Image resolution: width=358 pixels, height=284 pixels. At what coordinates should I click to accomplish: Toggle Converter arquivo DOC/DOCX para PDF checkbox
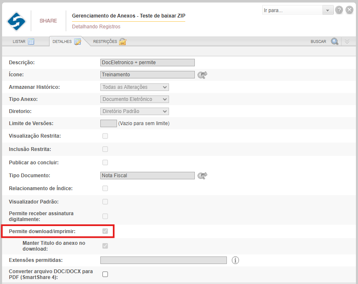click(x=105, y=274)
